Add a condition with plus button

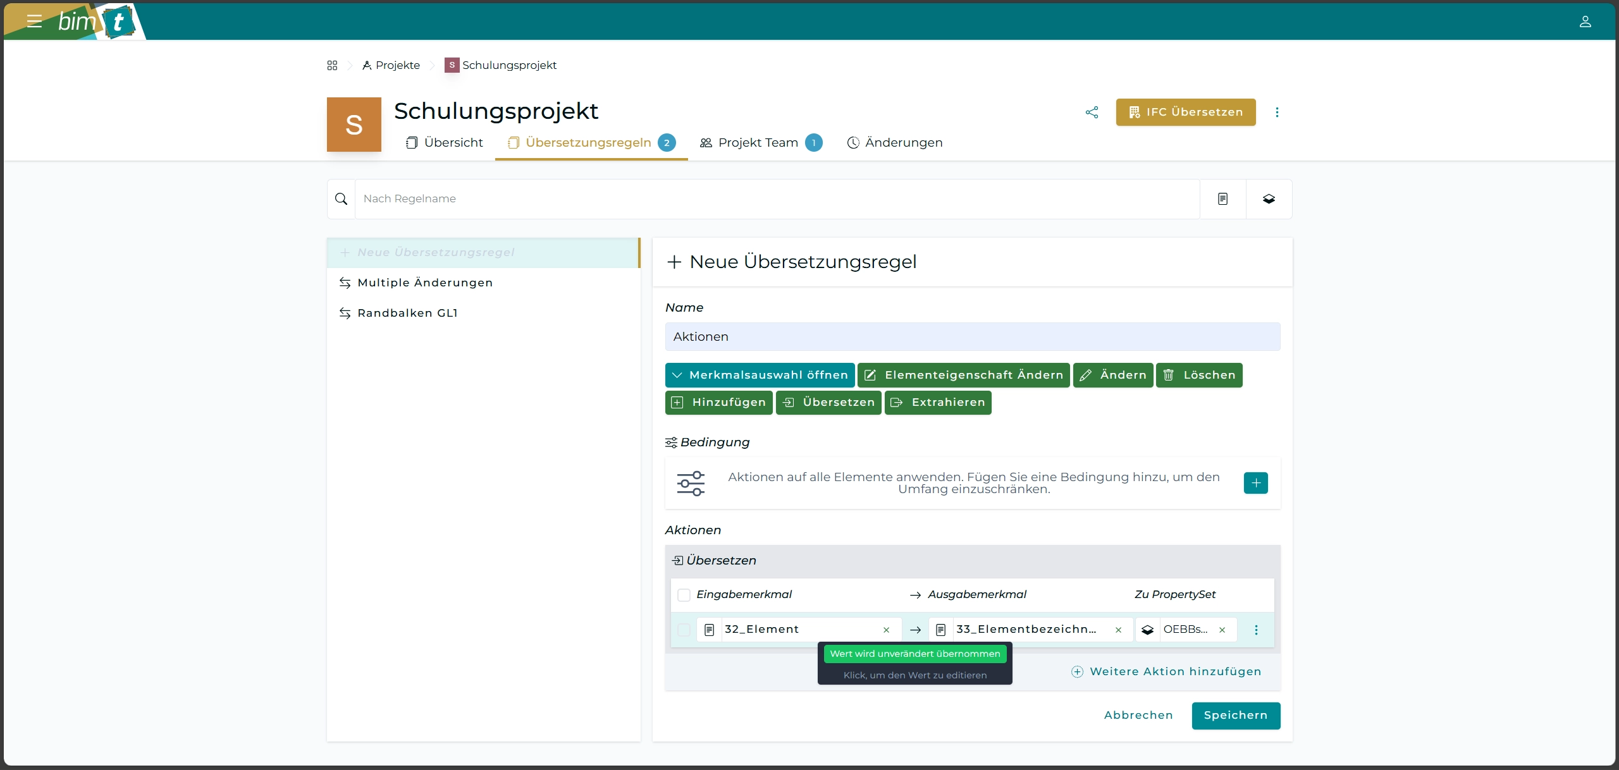click(1255, 483)
